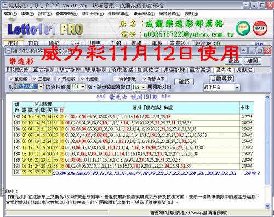Click the 自動尋找 button

(x=221, y=79)
